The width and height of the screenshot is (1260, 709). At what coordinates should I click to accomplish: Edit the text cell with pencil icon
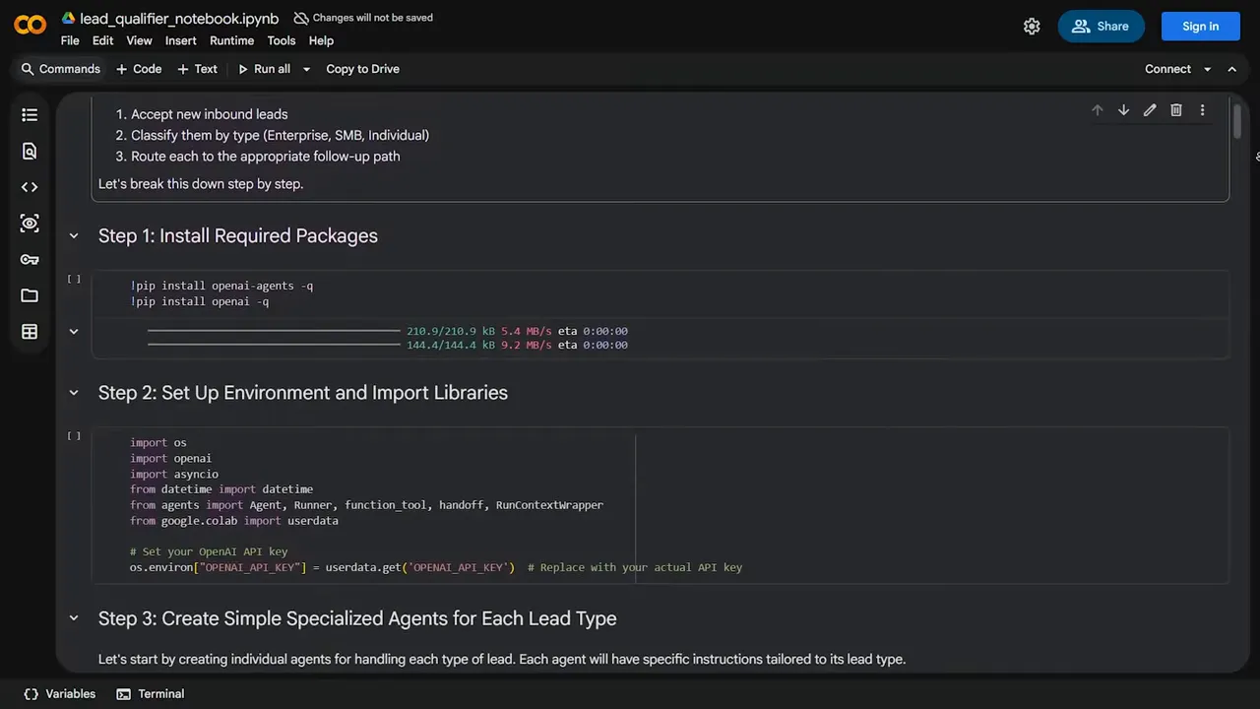(1150, 110)
